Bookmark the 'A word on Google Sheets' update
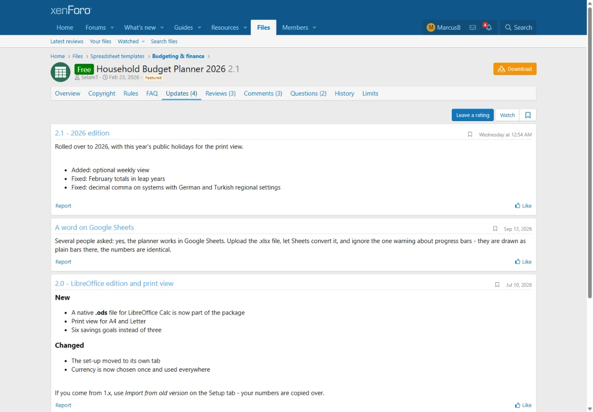The height and width of the screenshot is (412, 593). (495, 229)
